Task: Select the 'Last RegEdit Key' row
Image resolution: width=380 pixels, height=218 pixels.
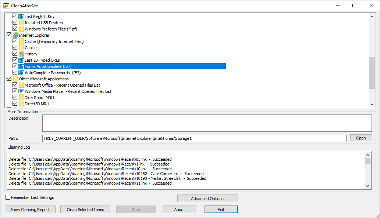Action: (x=39, y=17)
